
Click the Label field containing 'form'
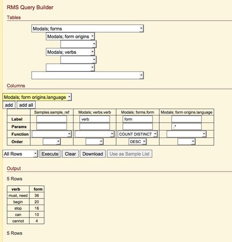tap(138, 119)
